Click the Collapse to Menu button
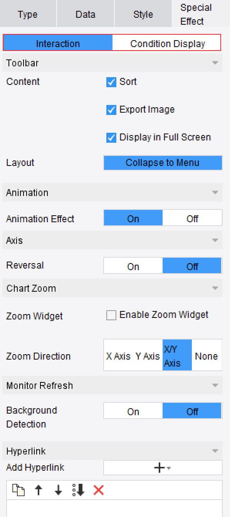 point(163,163)
